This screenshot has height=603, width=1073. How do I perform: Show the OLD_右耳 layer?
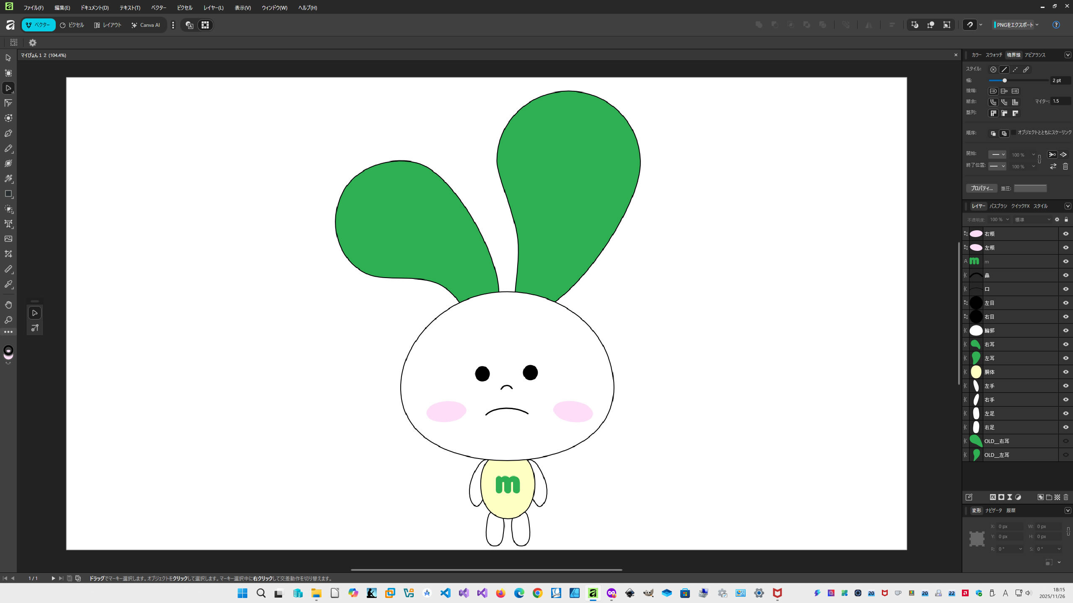coord(1065,441)
